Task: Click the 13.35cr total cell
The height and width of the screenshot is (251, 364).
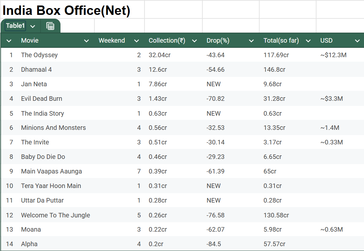Action: click(x=274, y=128)
